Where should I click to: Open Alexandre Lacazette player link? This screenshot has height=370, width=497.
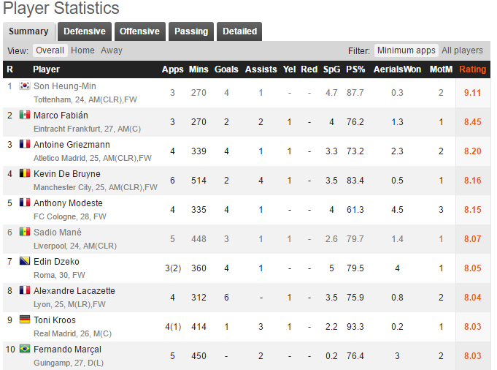click(x=74, y=290)
